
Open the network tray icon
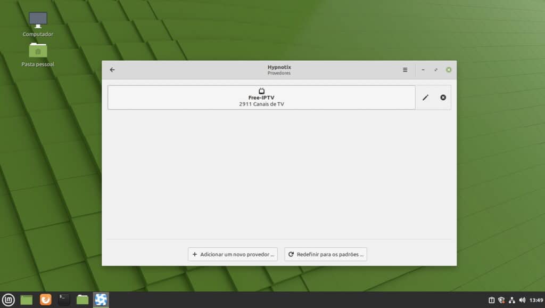tap(511, 300)
